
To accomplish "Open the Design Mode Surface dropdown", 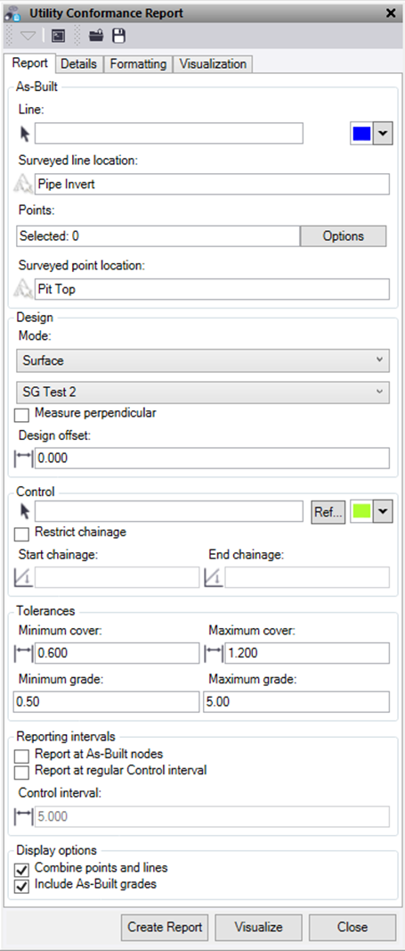I will pyautogui.click(x=203, y=360).
